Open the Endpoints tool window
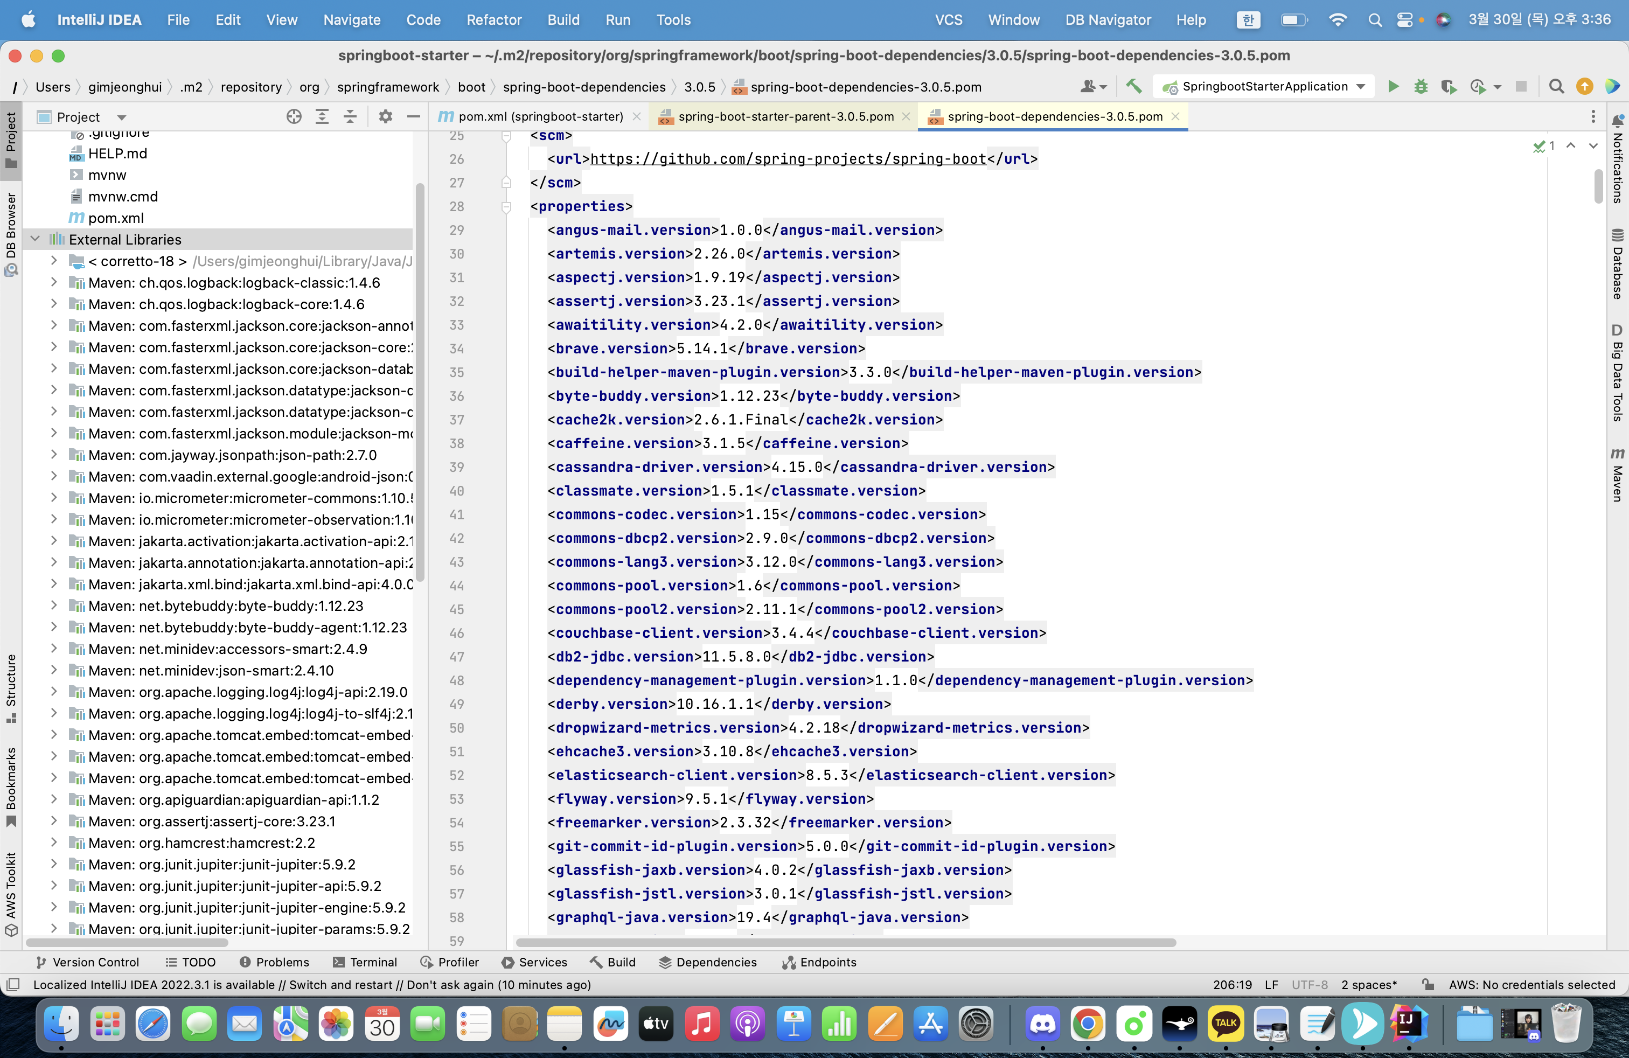The image size is (1629, 1058). click(x=819, y=962)
